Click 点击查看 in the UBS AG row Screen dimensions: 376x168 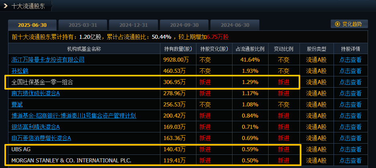[x=350, y=149]
